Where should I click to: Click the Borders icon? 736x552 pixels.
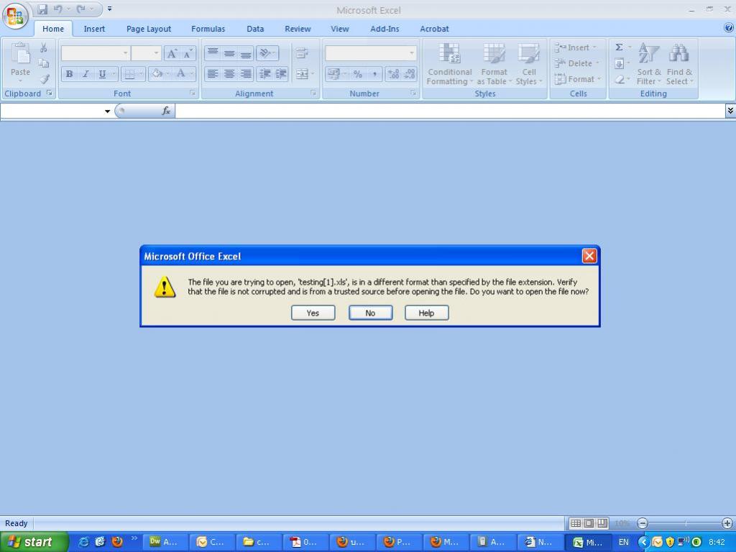[129, 74]
